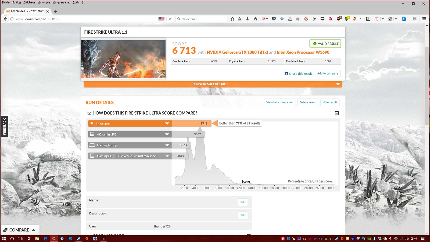Image resolution: width=430 pixels, height=242 pixels.
Task: Expand the Compare panel at bottom left
Action: click(x=20, y=230)
